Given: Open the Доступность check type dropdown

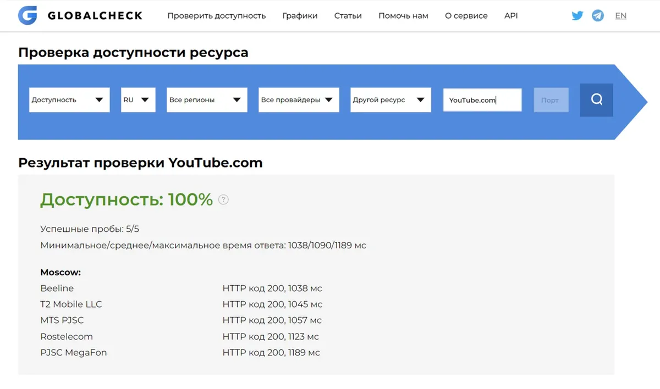Looking at the screenshot, I should pyautogui.click(x=69, y=100).
